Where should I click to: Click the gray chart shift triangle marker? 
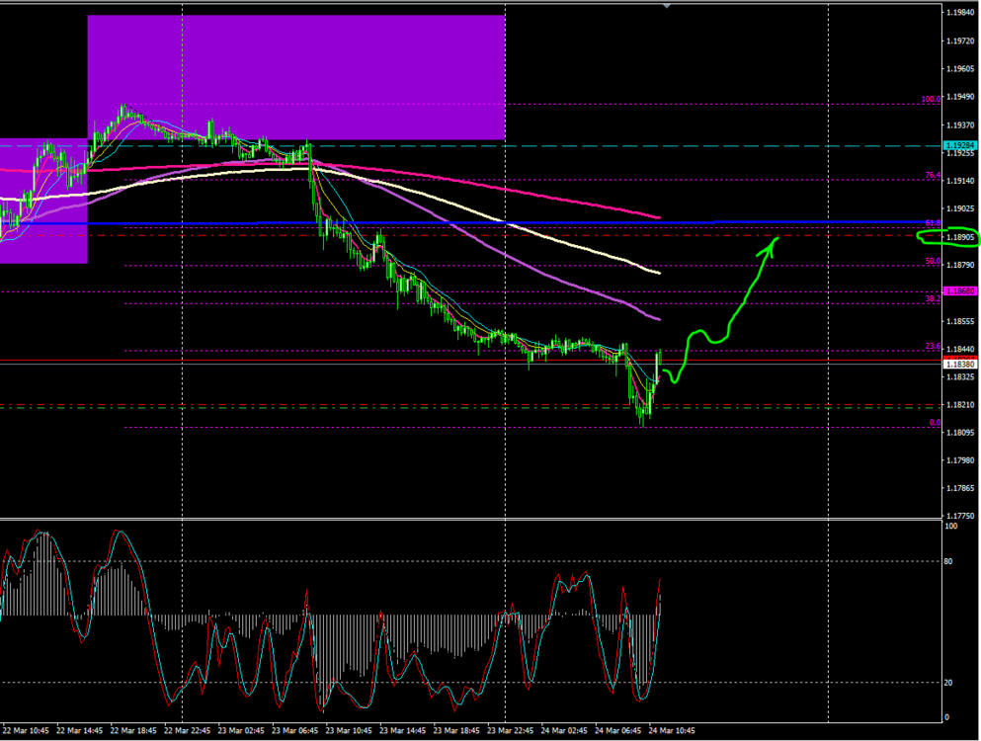pos(667,6)
